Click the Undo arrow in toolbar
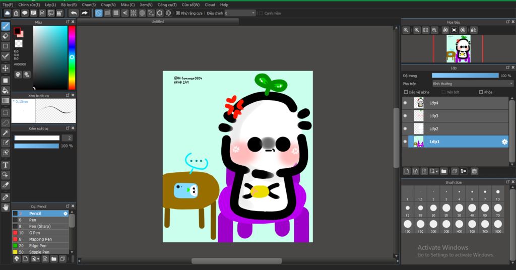 click(x=74, y=13)
